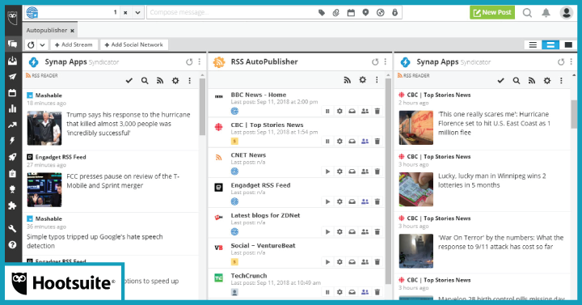Open profile picker dropdown arrow
582x305 pixels.
click(x=137, y=13)
